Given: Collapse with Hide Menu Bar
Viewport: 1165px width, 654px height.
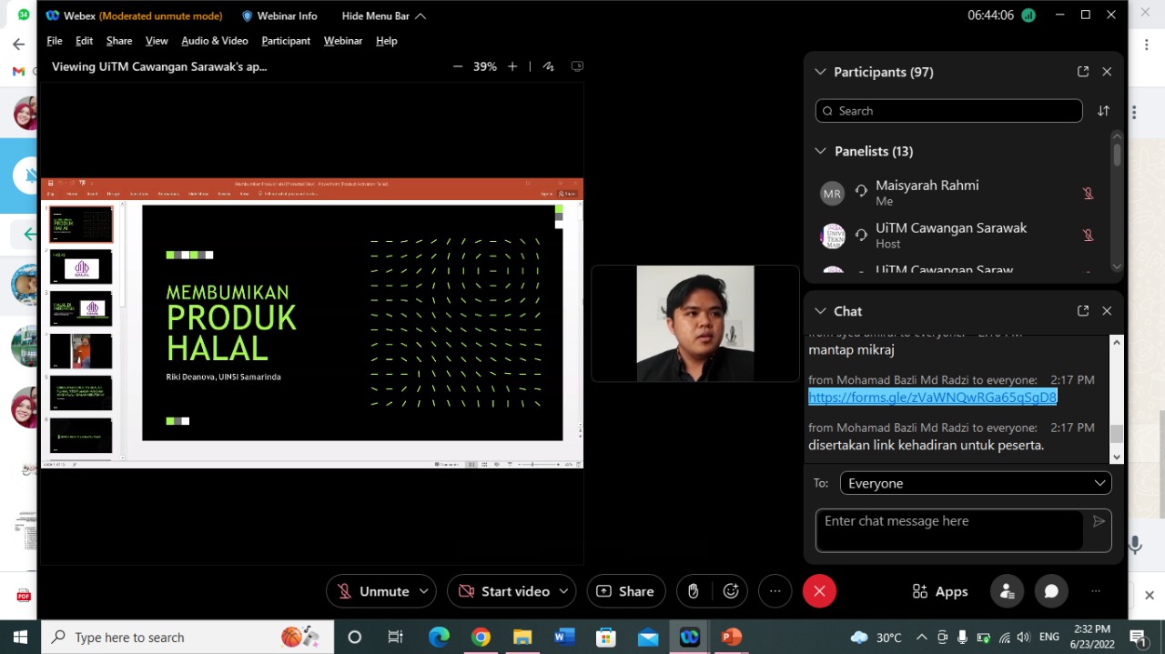Looking at the screenshot, I should pos(383,15).
